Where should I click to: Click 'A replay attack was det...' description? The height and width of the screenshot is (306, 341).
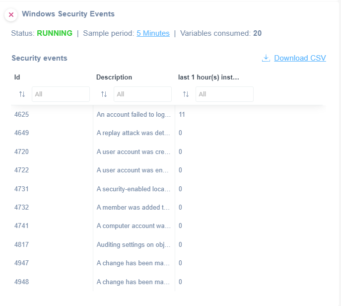(134, 133)
